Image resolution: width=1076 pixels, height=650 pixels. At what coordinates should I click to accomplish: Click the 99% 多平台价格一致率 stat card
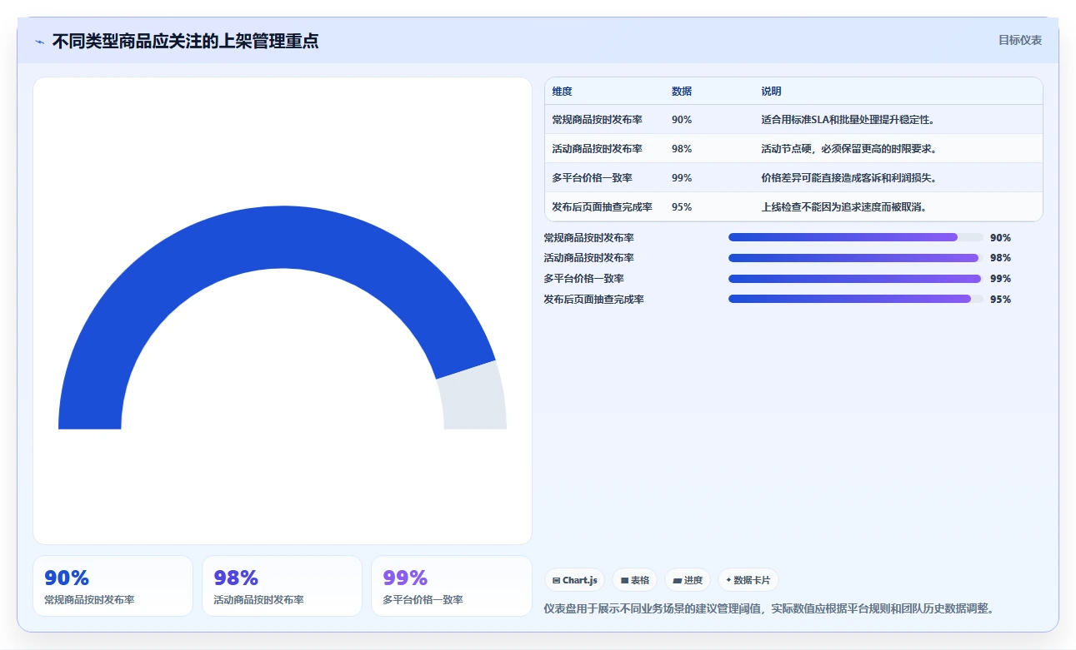click(x=452, y=586)
